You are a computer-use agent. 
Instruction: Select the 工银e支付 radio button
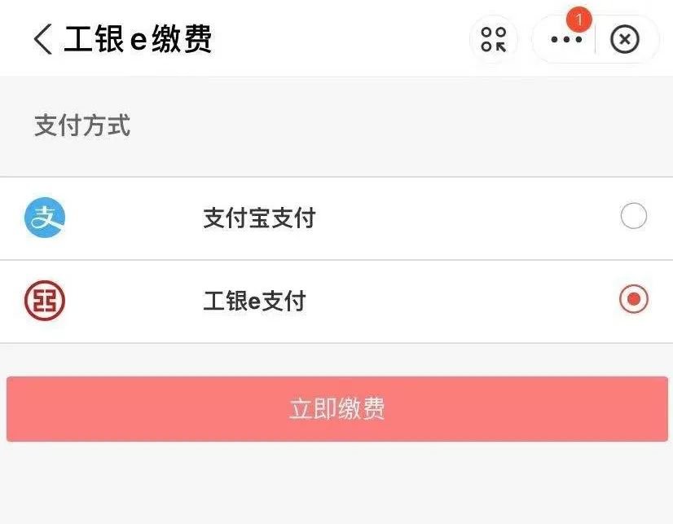pos(633,300)
